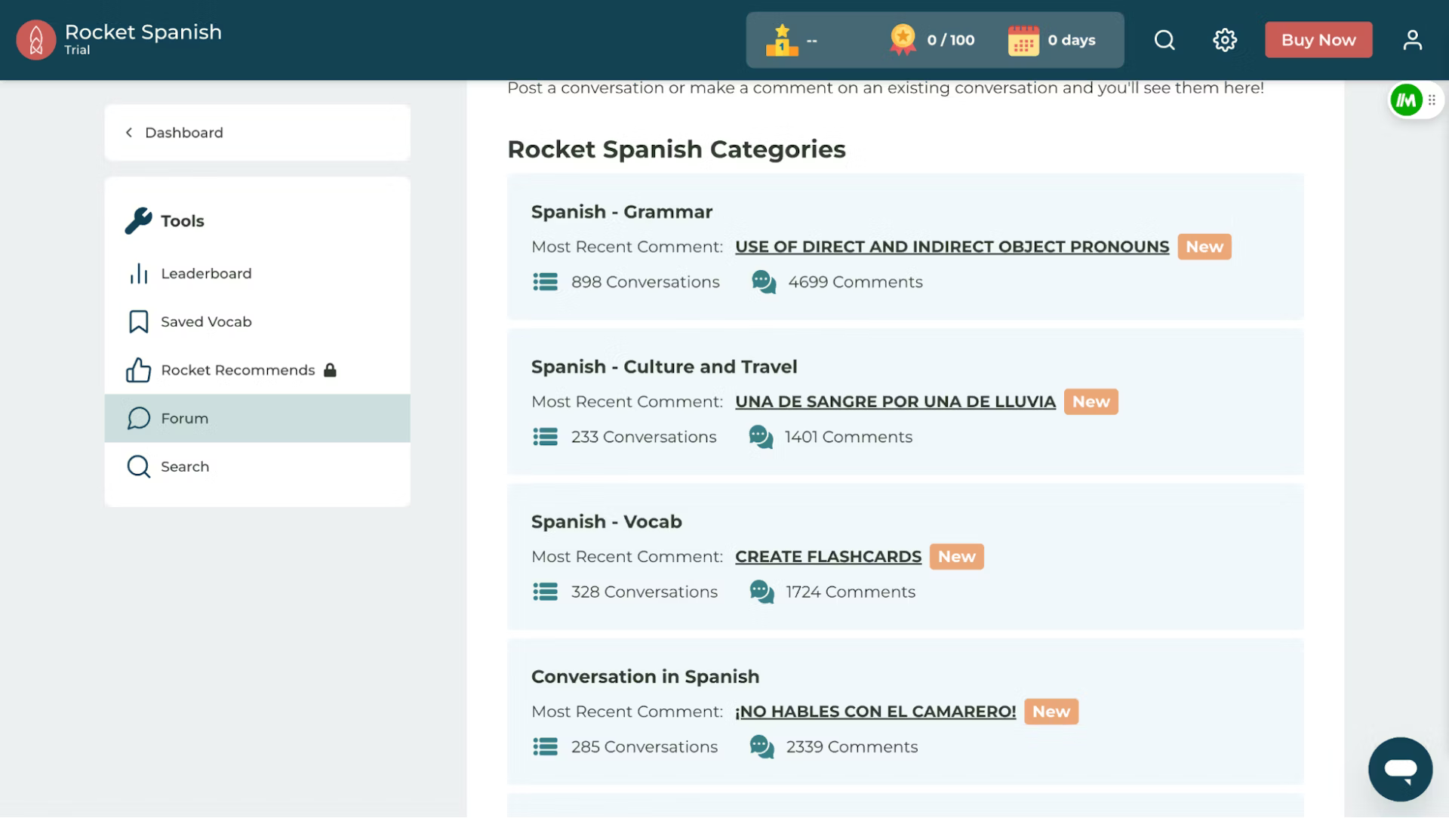Click New badge beside CREATE FLASHCARDS
The width and height of the screenshot is (1449, 818).
(x=956, y=557)
